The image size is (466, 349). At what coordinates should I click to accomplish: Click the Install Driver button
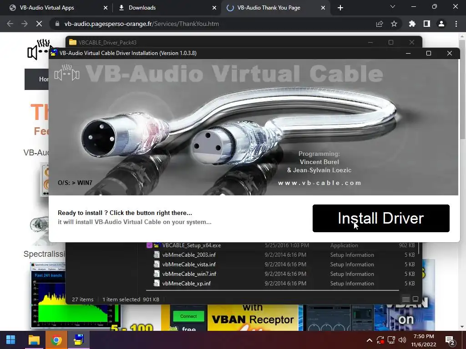click(x=381, y=218)
